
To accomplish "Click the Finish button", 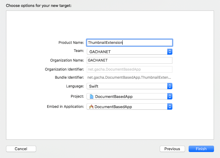I will [x=201, y=149].
